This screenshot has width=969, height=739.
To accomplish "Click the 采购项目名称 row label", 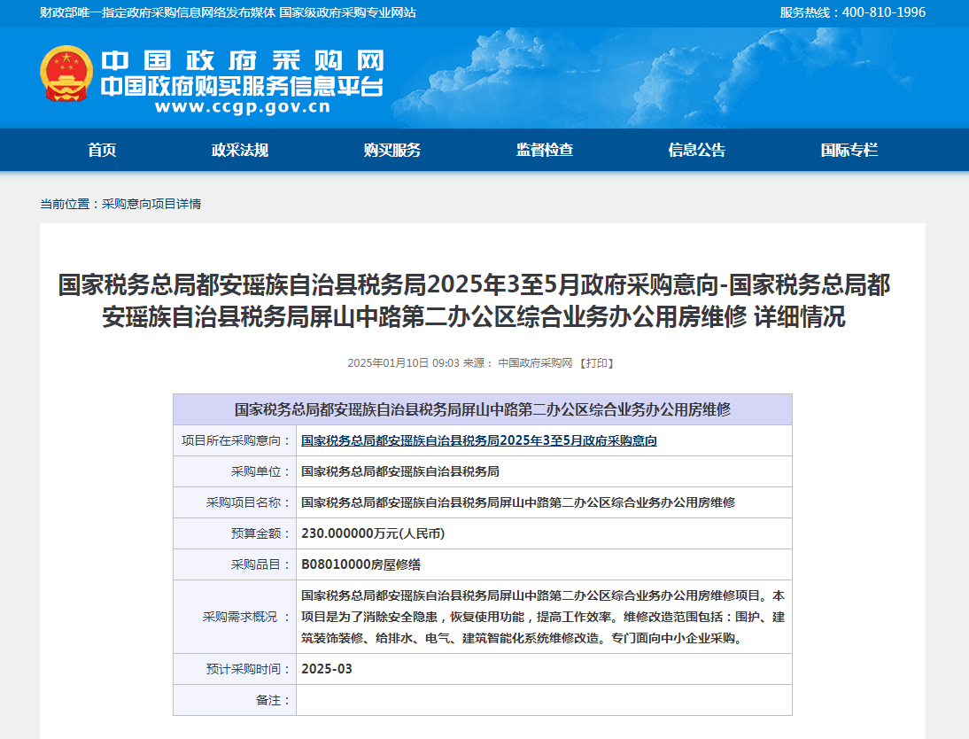I will coord(248,502).
